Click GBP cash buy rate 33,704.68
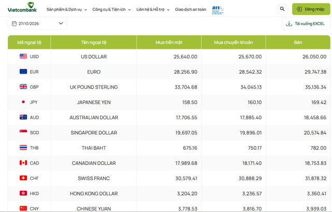332x212 pixels. tap(186, 87)
